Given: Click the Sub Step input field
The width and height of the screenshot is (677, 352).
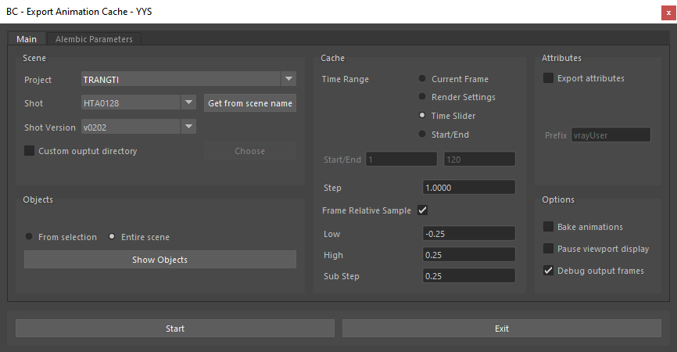Looking at the screenshot, I should click(x=469, y=275).
